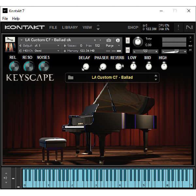Viewport: 196px width, 196px height.
Task: Open the MIDI Ch Omni dropdown
Action: (x=39, y=51)
